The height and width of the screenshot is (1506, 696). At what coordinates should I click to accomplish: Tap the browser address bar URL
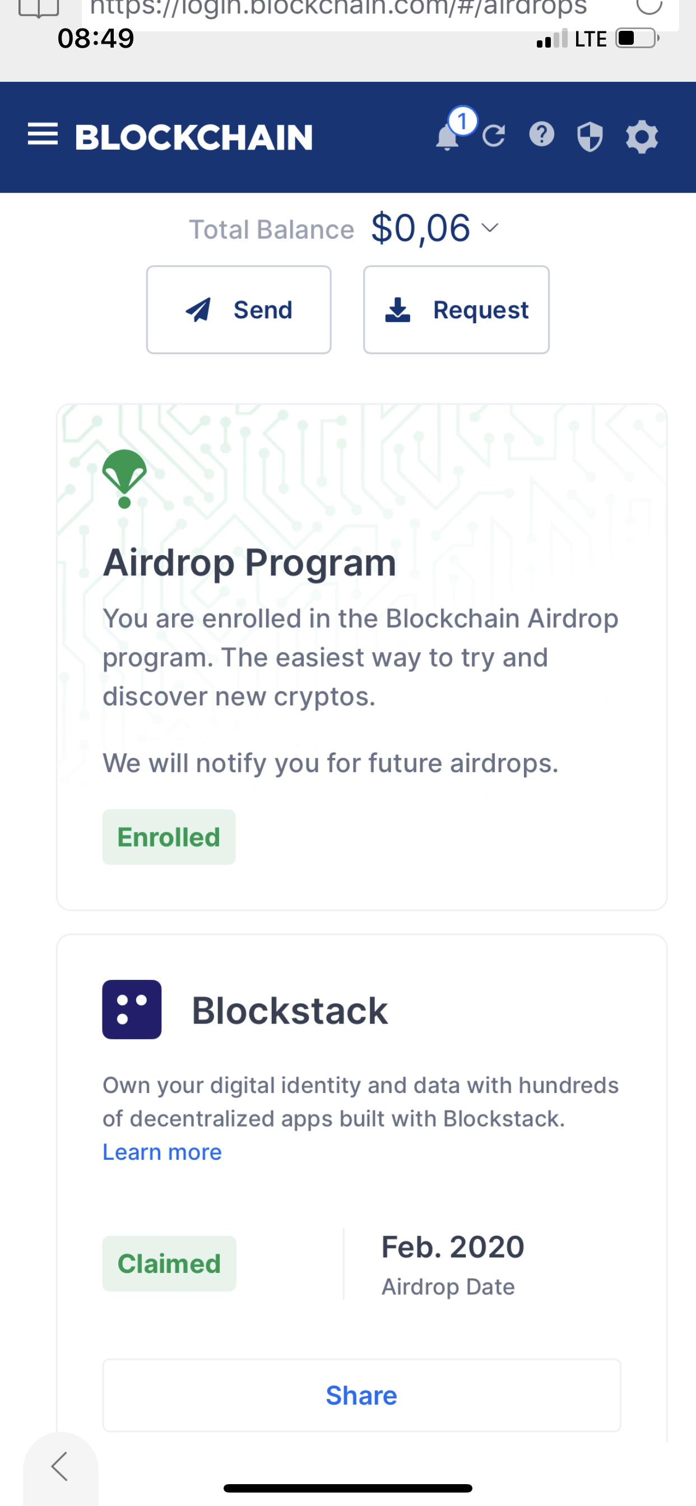(x=338, y=8)
